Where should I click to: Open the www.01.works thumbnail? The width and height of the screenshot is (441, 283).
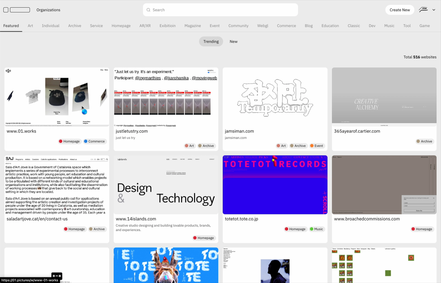[x=57, y=97]
